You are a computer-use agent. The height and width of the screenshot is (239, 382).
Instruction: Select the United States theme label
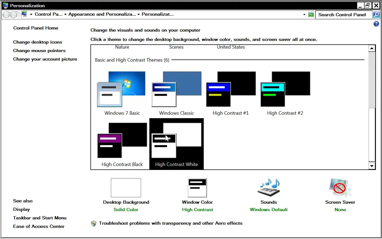(231, 47)
